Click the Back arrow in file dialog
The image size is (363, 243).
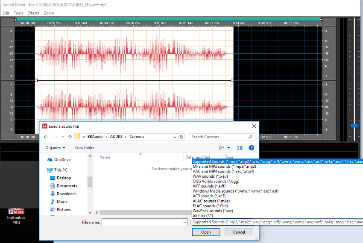[x=45, y=137]
